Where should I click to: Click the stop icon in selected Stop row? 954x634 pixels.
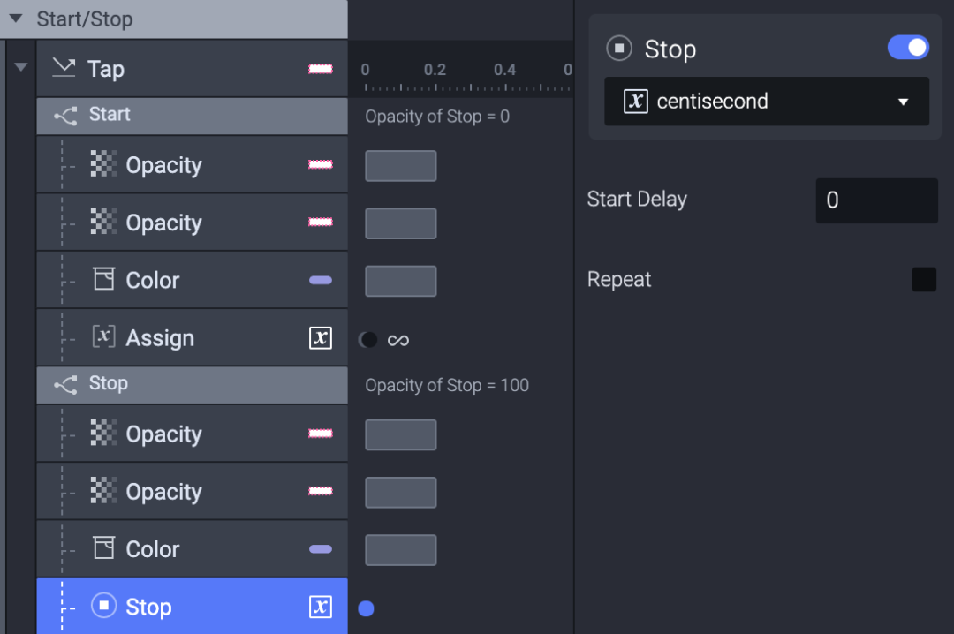pos(104,606)
